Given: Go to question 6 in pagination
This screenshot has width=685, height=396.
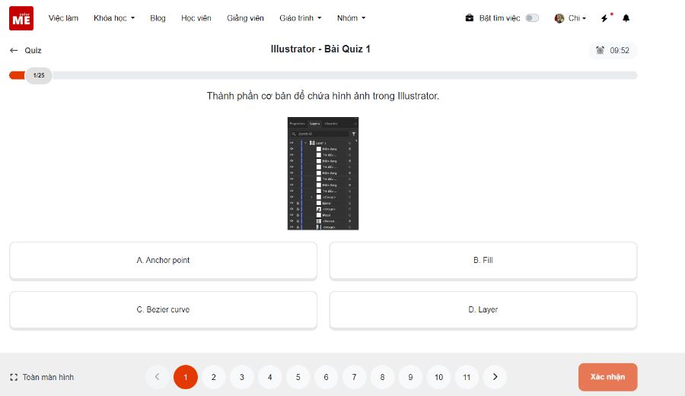Looking at the screenshot, I should point(326,377).
